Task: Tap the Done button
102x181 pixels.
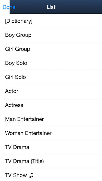Action: pyautogui.click(x=9, y=7)
